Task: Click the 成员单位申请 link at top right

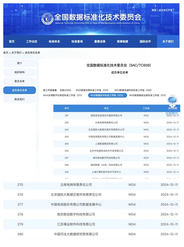Action: point(166,10)
